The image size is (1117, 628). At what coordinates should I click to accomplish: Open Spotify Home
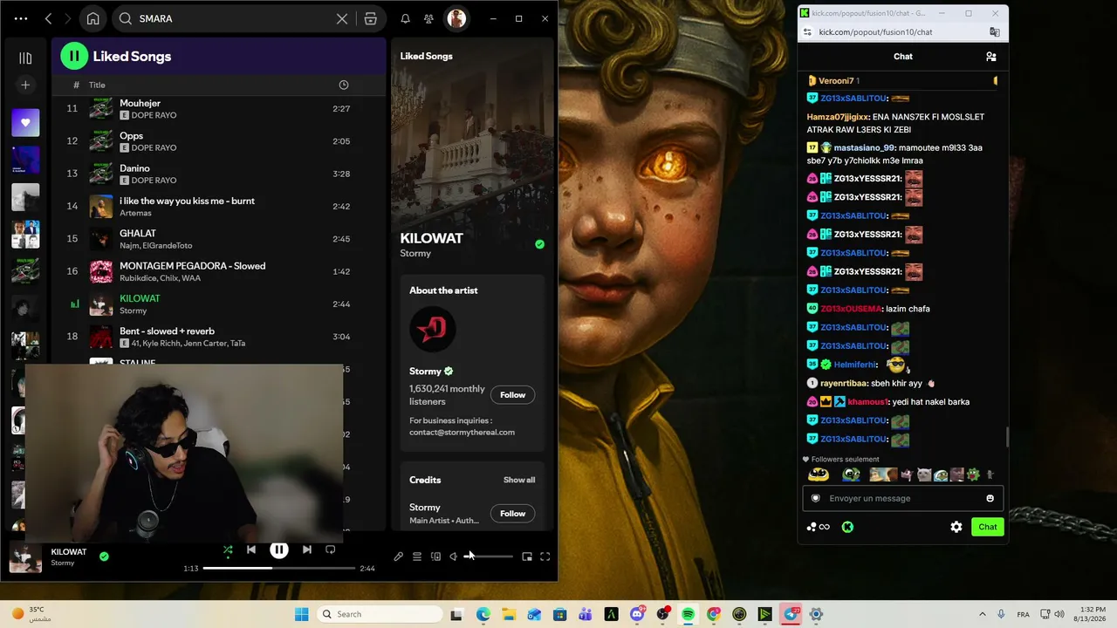[93, 18]
